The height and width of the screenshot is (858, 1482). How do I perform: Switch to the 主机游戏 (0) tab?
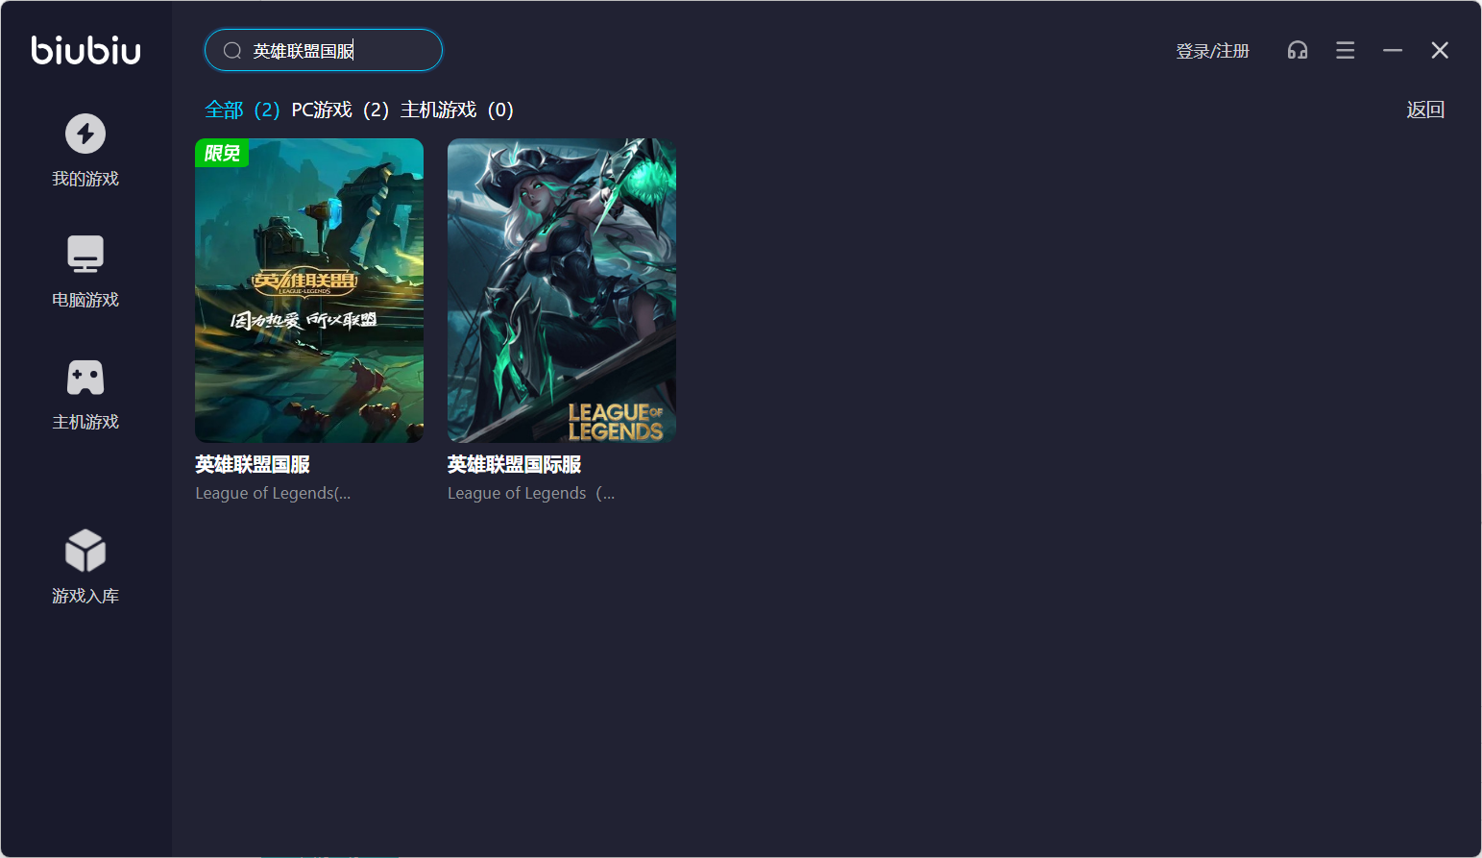(457, 110)
